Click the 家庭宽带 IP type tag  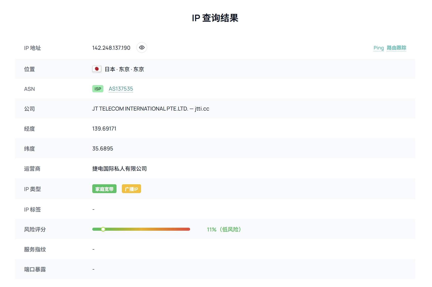[104, 189]
